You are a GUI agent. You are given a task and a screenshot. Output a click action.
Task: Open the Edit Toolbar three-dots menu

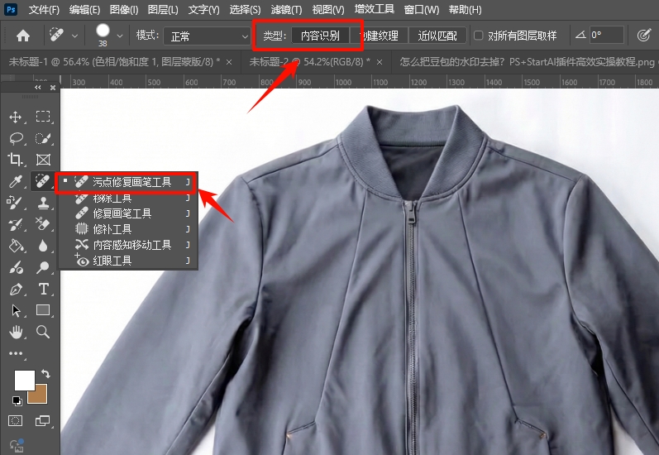click(16, 353)
